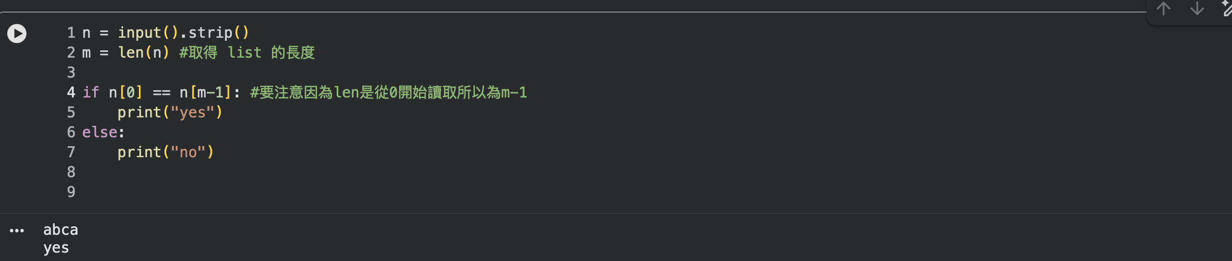Place cursor on the len(n) expression
This screenshot has width=1232, height=261.
click(143, 52)
